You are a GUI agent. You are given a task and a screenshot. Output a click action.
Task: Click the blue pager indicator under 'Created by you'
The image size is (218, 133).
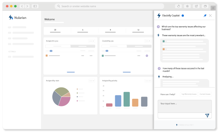(127, 72)
